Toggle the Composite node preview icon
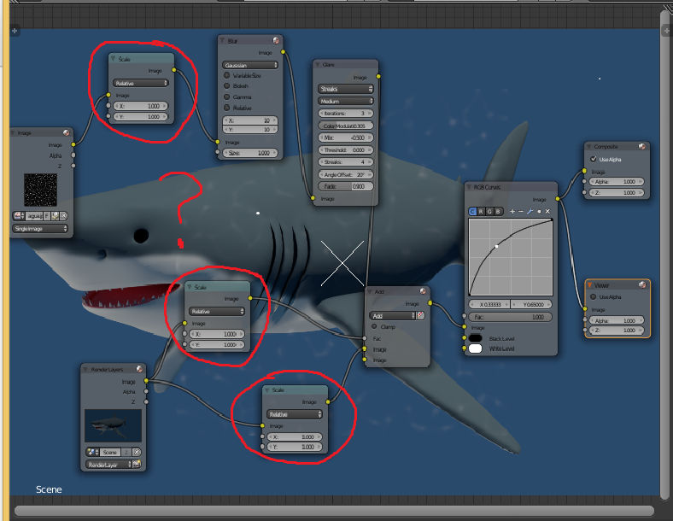 click(641, 146)
